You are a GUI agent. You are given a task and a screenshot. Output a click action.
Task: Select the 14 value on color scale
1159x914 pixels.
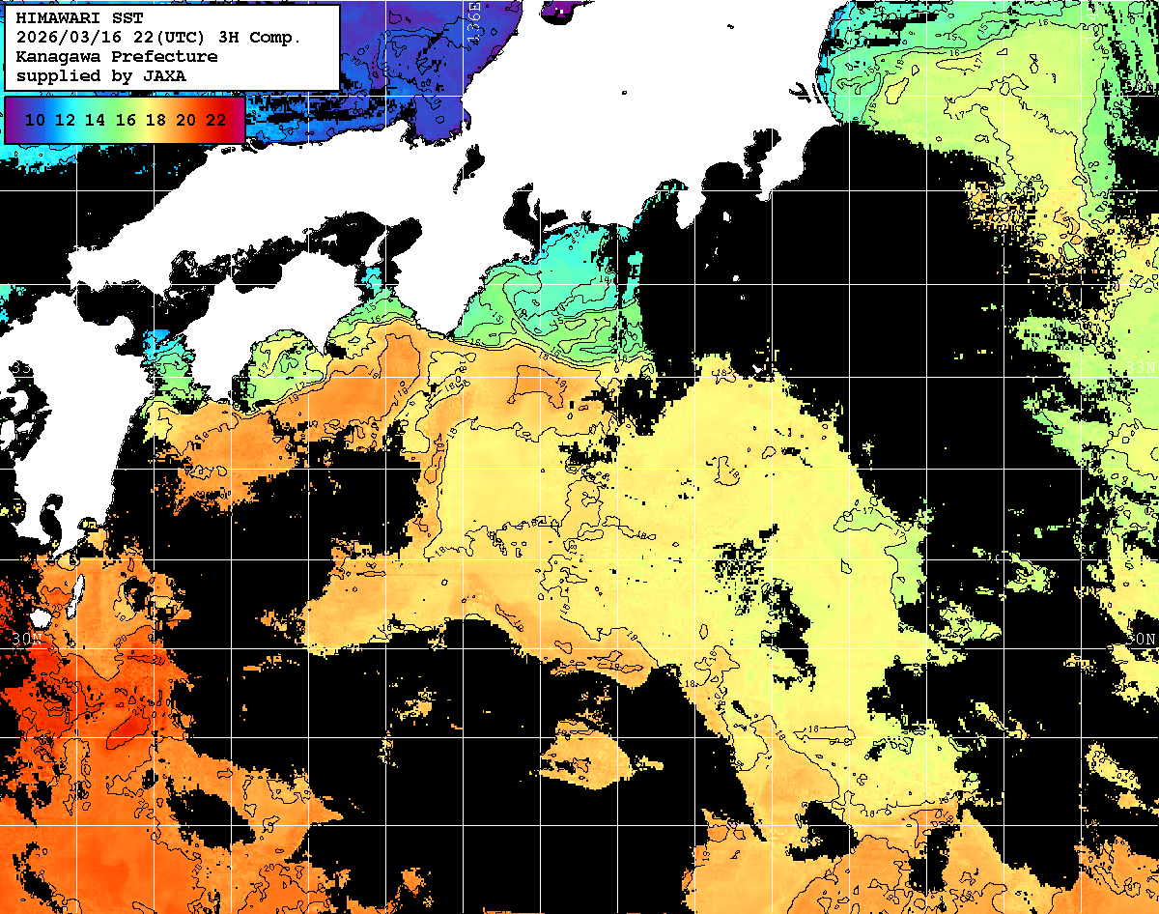[95, 120]
